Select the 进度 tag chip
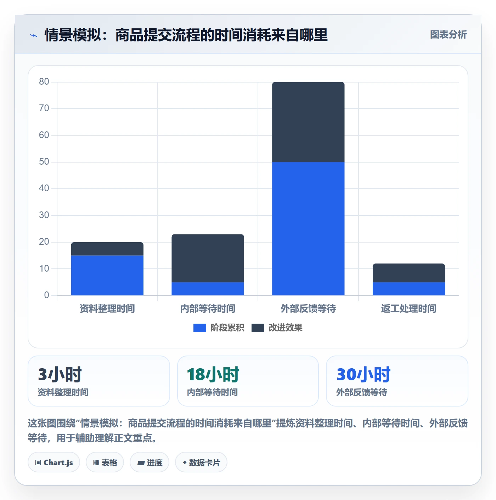This screenshot has height=500, width=496. 150,462
